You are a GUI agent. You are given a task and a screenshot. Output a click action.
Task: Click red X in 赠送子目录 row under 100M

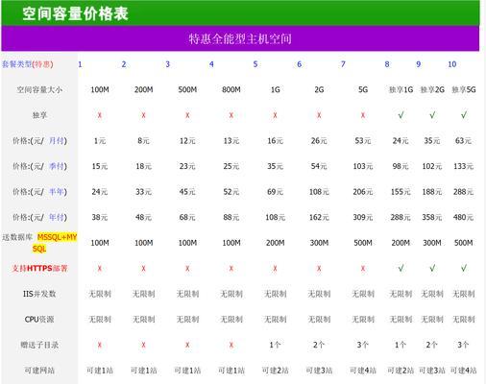pyautogui.click(x=100, y=345)
